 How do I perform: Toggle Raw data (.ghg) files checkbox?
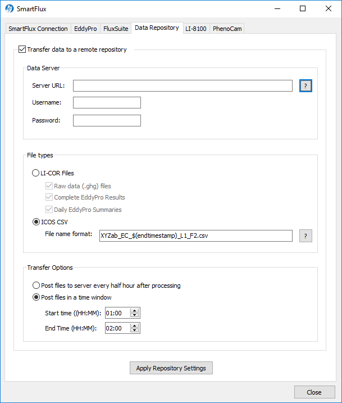coord(49,186)
